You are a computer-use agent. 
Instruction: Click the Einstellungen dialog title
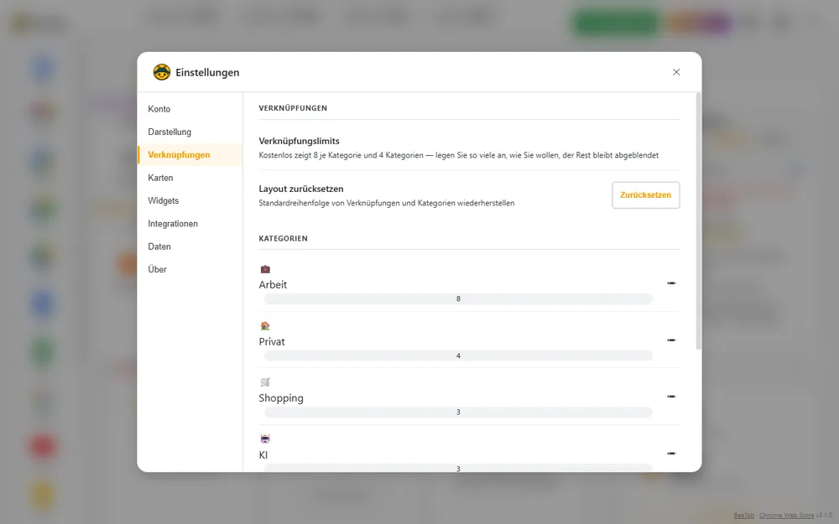click(207, 73)
